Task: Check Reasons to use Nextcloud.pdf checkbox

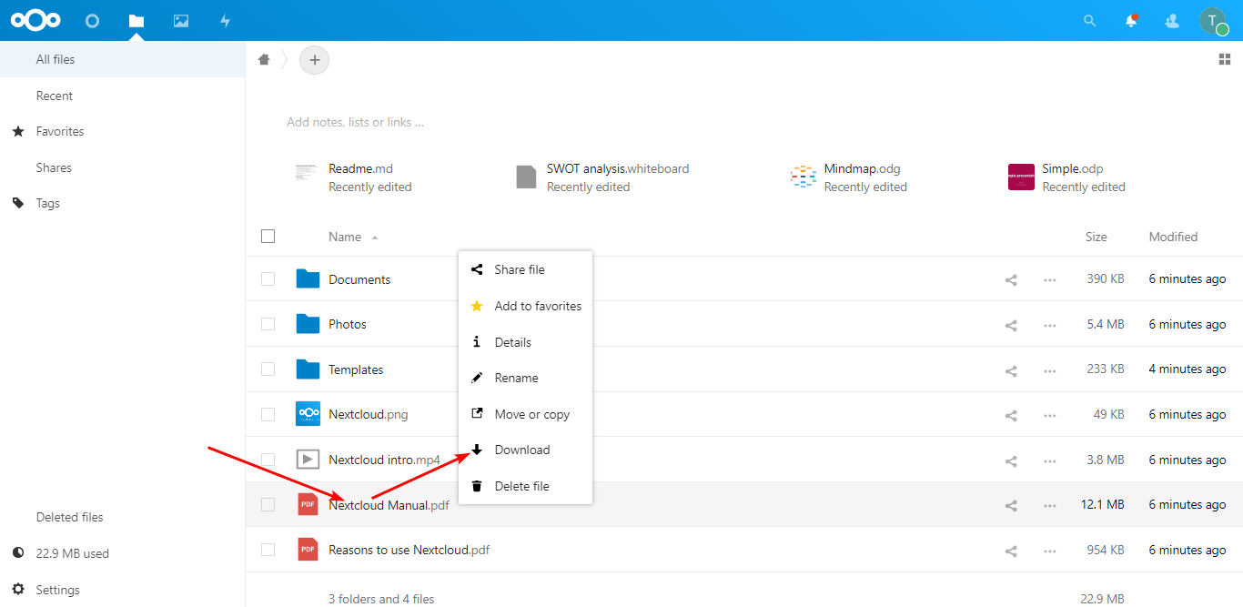Action: coord(268,550)
